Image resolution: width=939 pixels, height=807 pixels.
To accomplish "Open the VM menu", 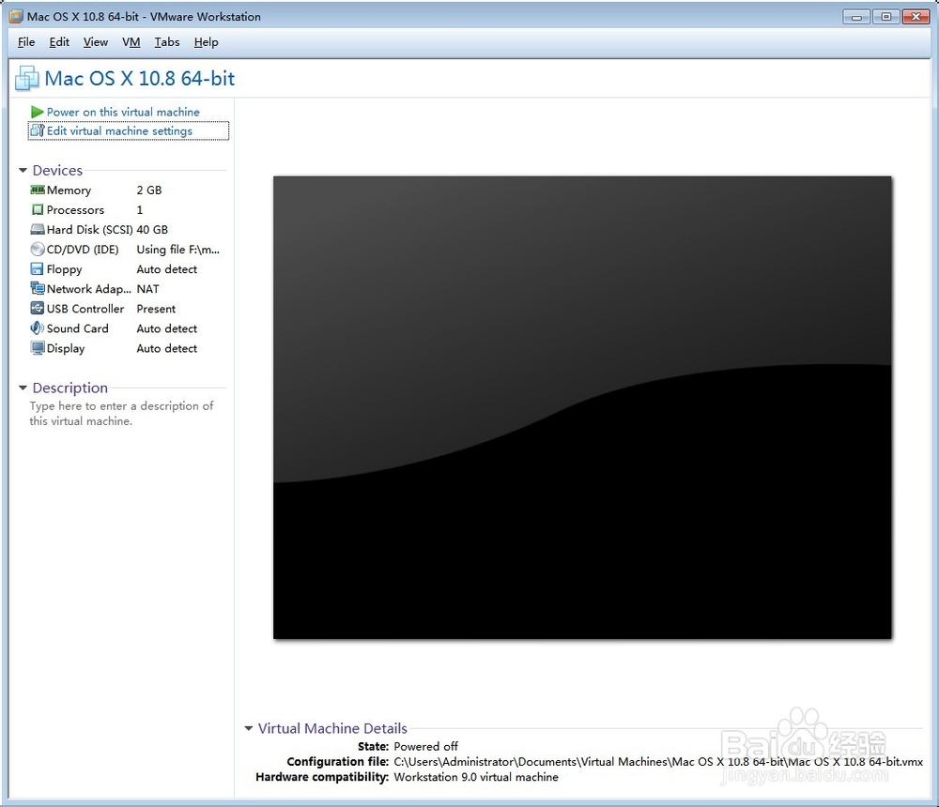I will coord(131,42).
